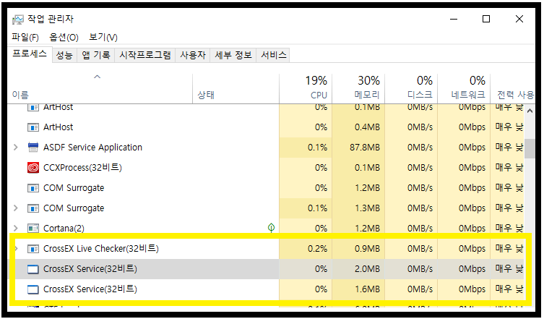Expand the Cortana(2) process group
This screenshot has width=544, height=319.
(x=16, y=229)
